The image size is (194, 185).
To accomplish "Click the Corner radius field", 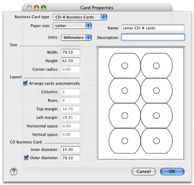I will [x=70, y=69].
